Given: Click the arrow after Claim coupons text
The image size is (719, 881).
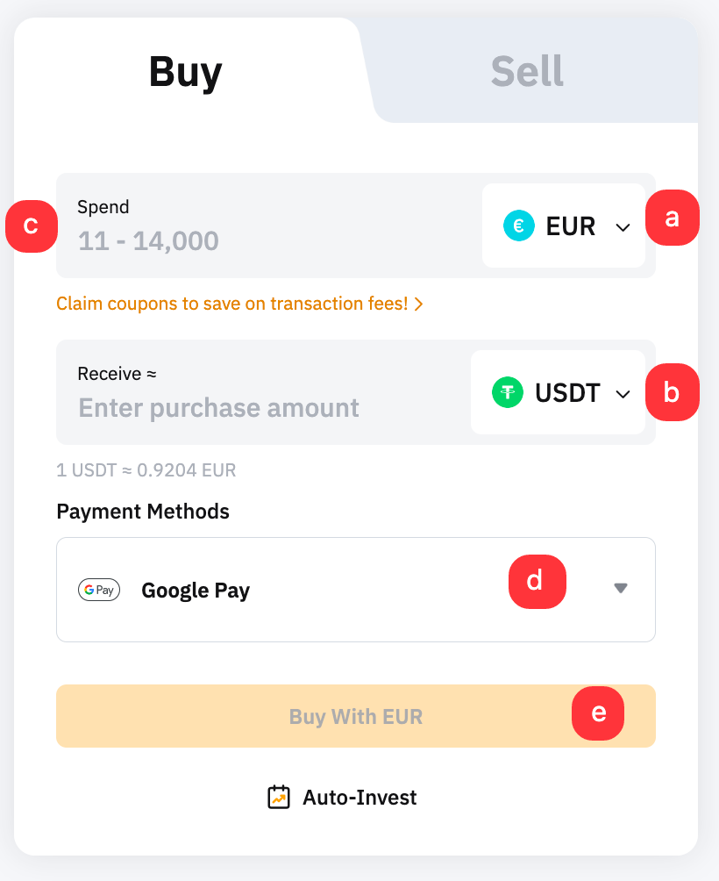Looking at the screenshot, I should point(419,304).
